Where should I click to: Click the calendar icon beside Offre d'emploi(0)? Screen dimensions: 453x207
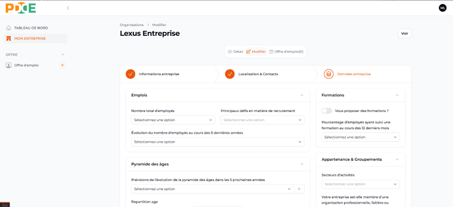(271, 52)
